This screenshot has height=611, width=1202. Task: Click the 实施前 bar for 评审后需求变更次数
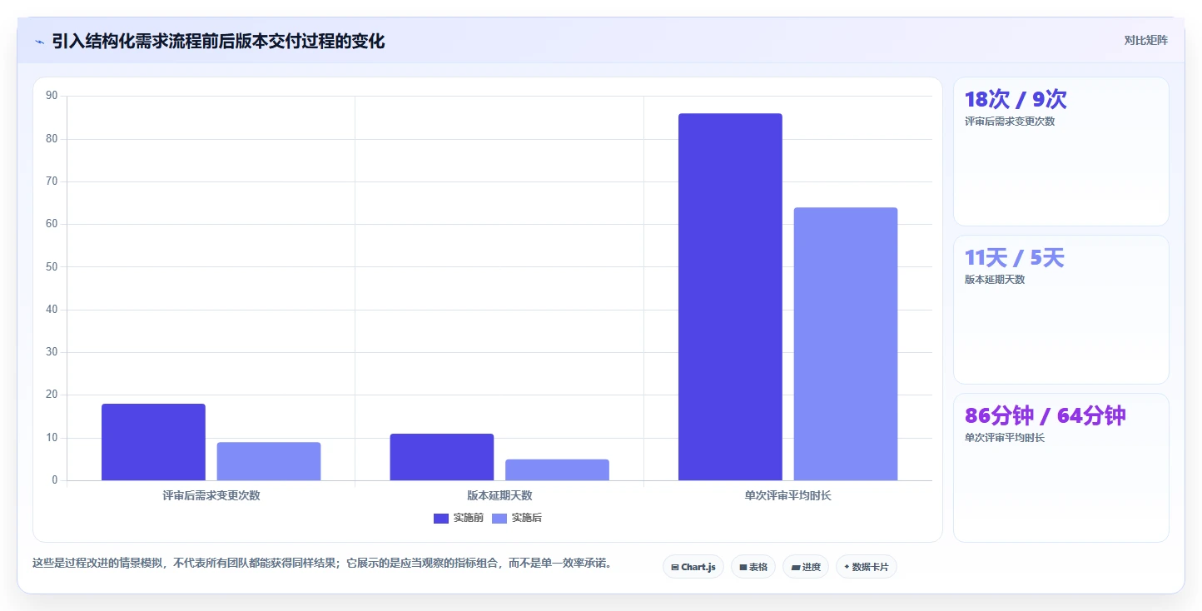point(153,442)
